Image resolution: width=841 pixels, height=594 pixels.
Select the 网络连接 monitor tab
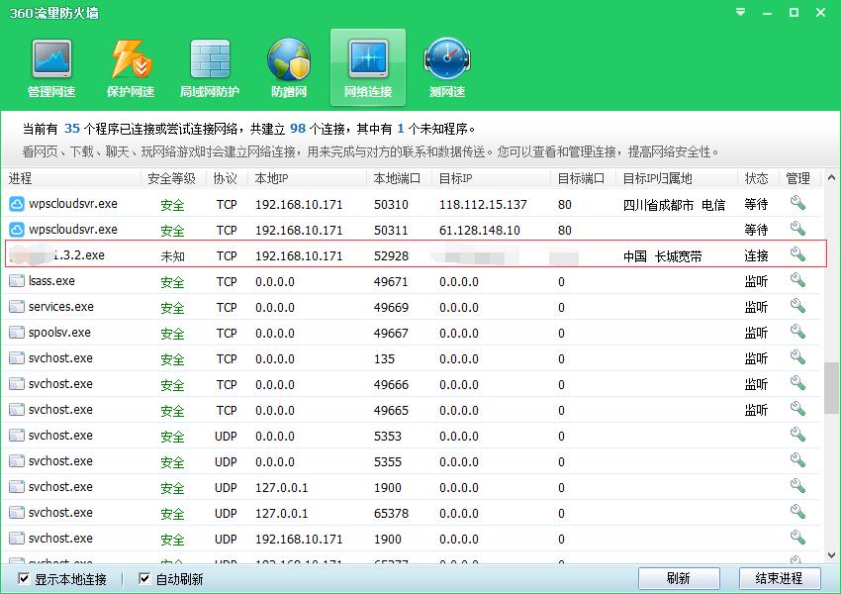coord(368,67)
